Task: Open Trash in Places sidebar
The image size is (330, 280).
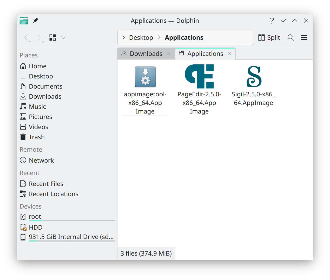Action: [37, 137]
